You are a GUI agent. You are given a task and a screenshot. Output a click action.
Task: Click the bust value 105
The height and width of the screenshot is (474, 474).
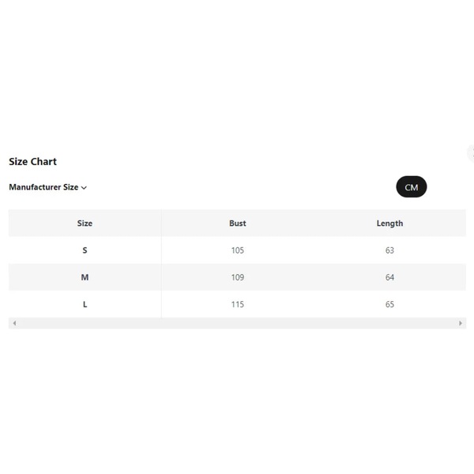pos(238,250)
